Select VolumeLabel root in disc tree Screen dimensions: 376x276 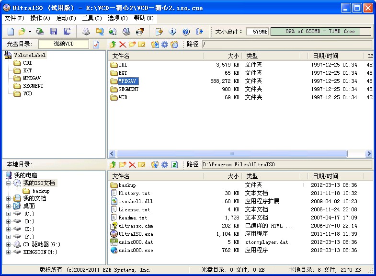point(30,56)
